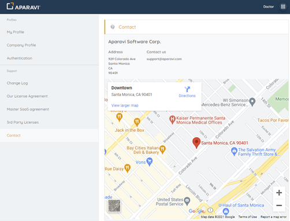The width and height of the screenshot is (290, 221).
Task: Zoom out the map with minus
Action: (279, 205)
